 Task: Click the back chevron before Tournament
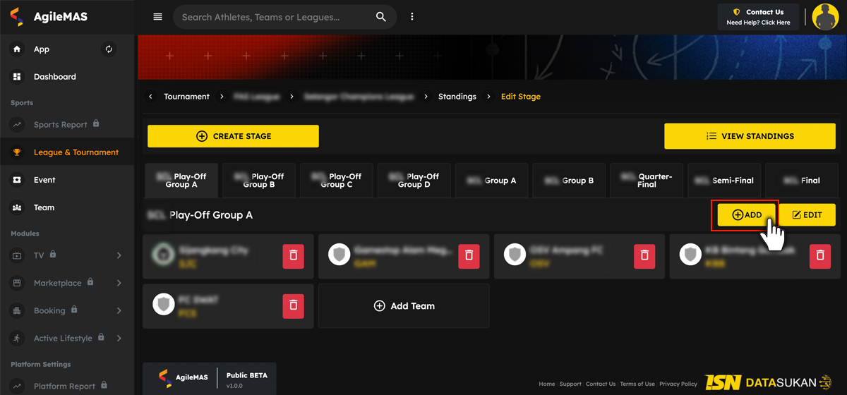click(x=151, y=97)
